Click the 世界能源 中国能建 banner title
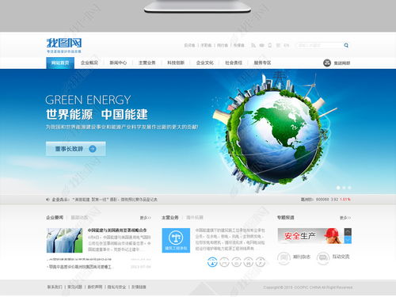The height and width of the screenshot is (297, 396). (97, 114)
